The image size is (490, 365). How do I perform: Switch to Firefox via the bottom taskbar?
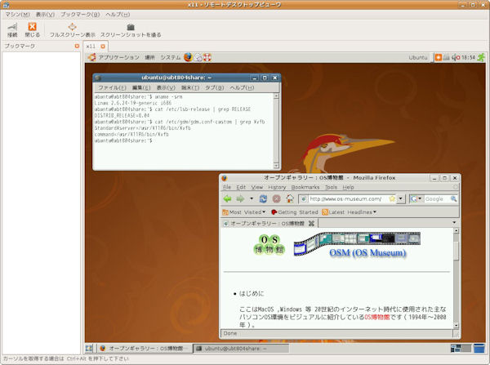pos(145,348)
